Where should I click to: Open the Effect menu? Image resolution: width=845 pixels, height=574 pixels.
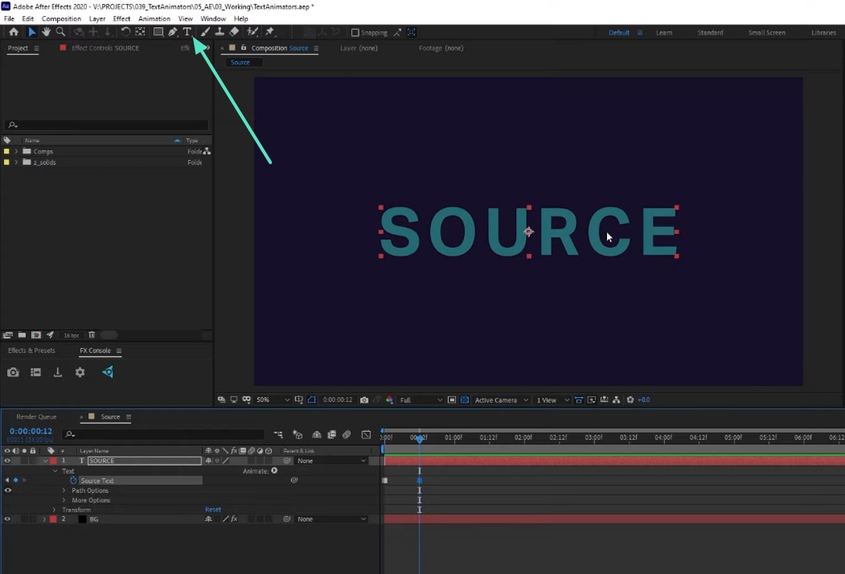coord(122,19)
